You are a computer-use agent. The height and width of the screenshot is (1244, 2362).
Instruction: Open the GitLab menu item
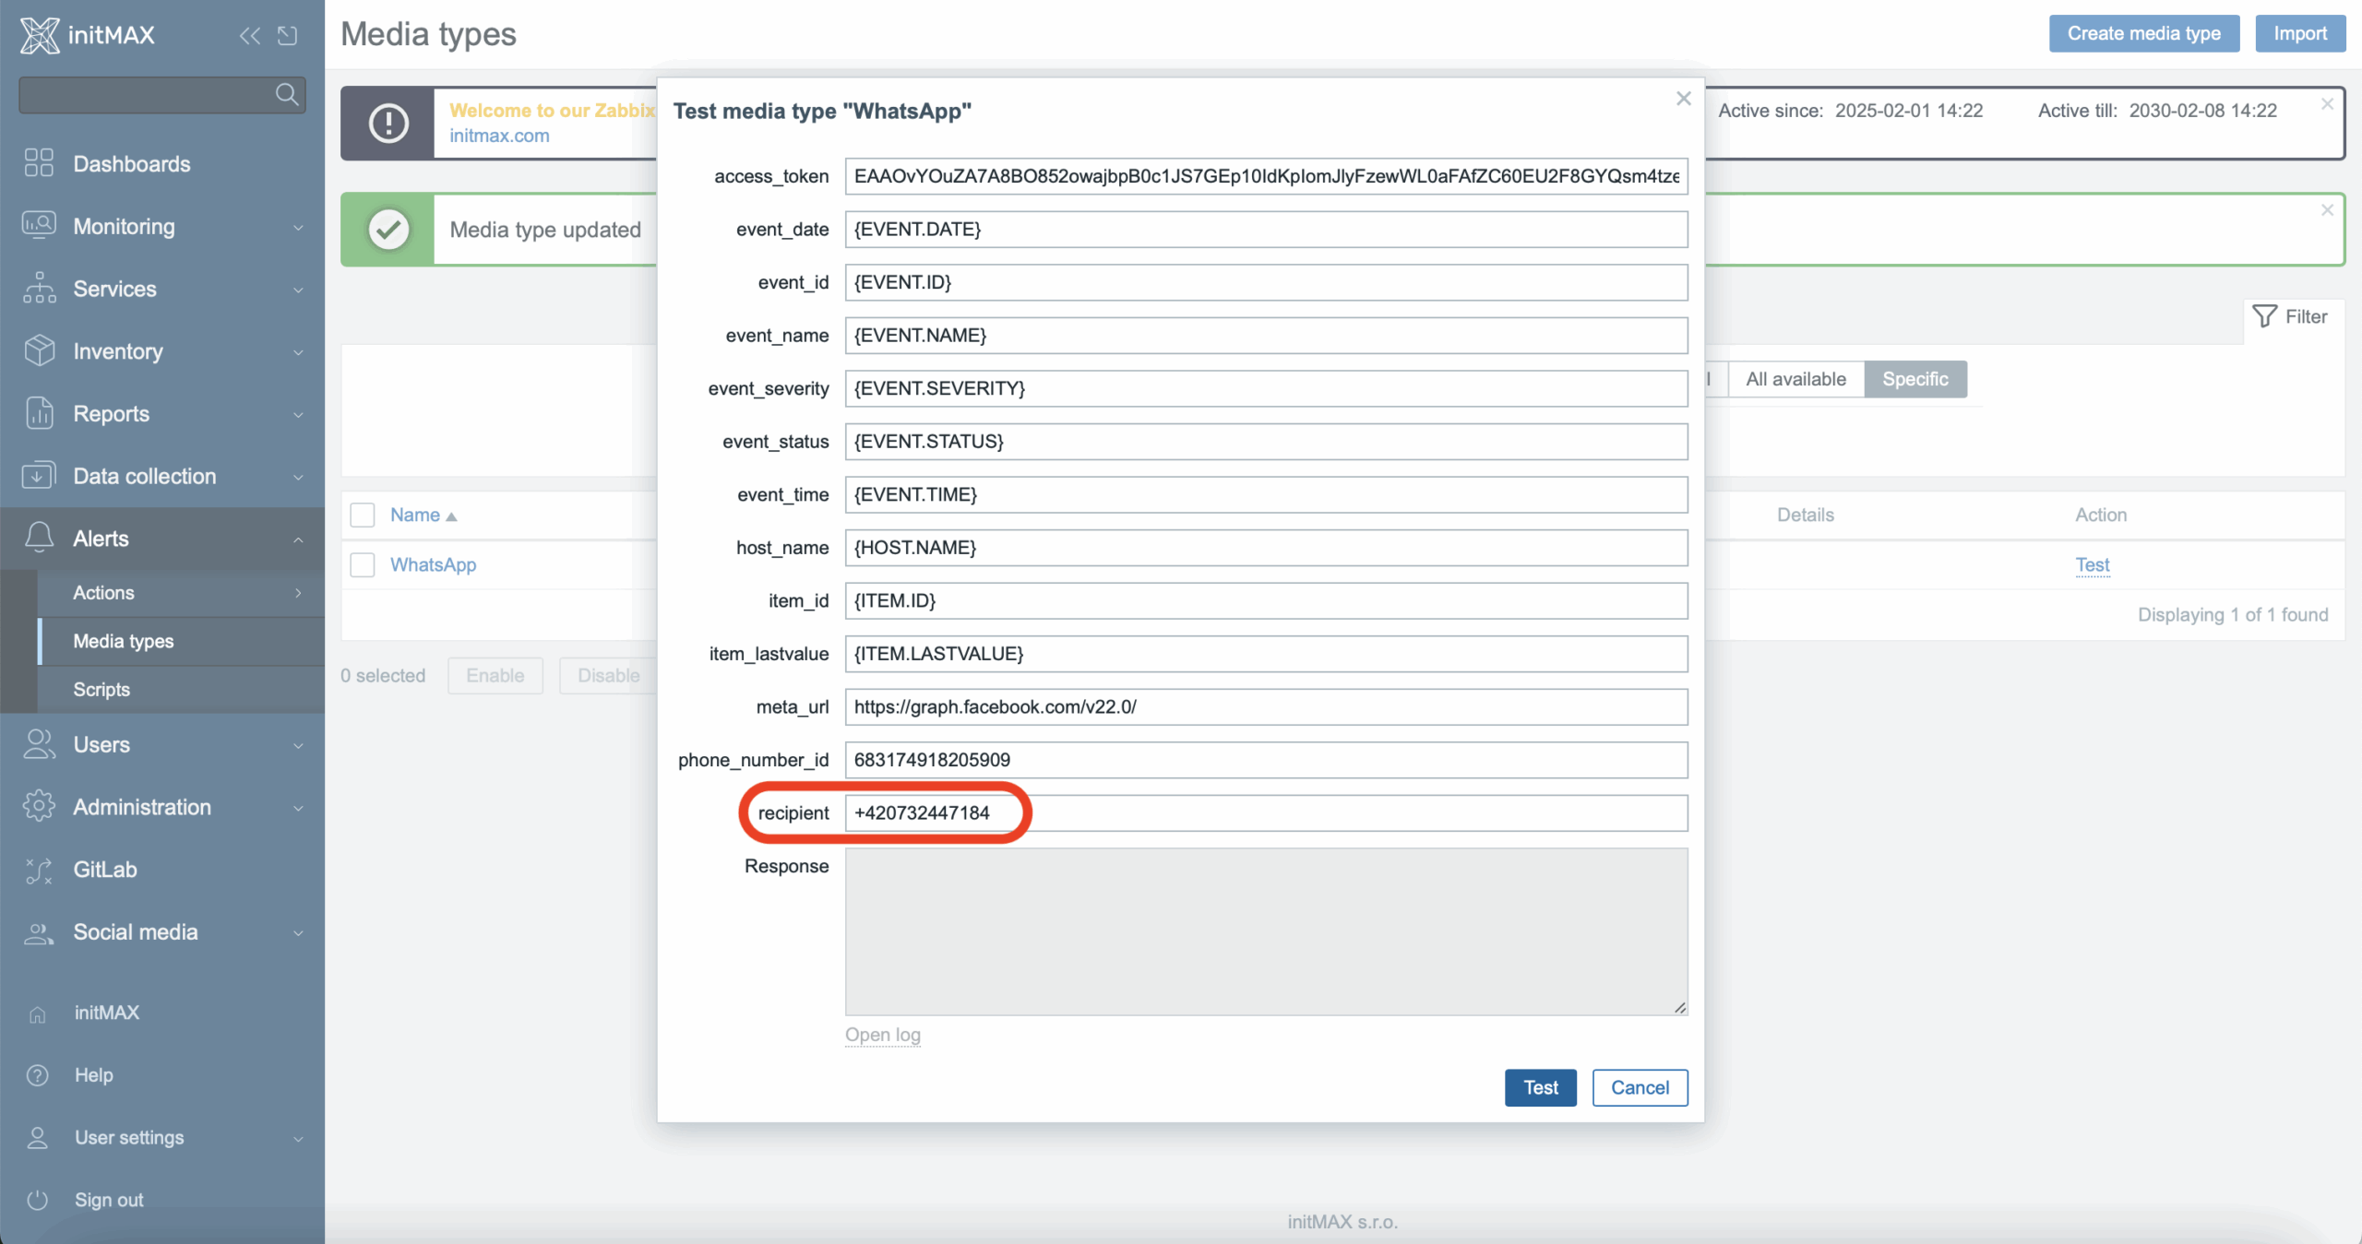(x=162, y=870)
